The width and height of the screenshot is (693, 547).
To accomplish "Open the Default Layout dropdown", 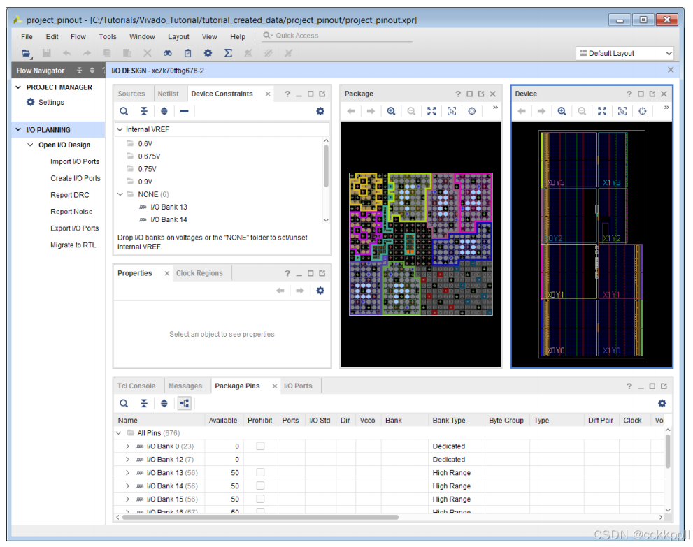I will (x=624, y=53).
